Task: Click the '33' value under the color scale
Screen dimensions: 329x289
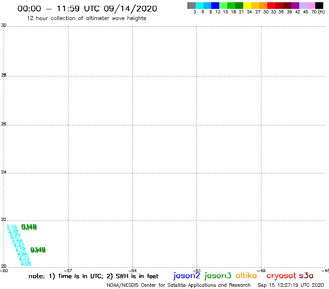Action: pos(273,12)
